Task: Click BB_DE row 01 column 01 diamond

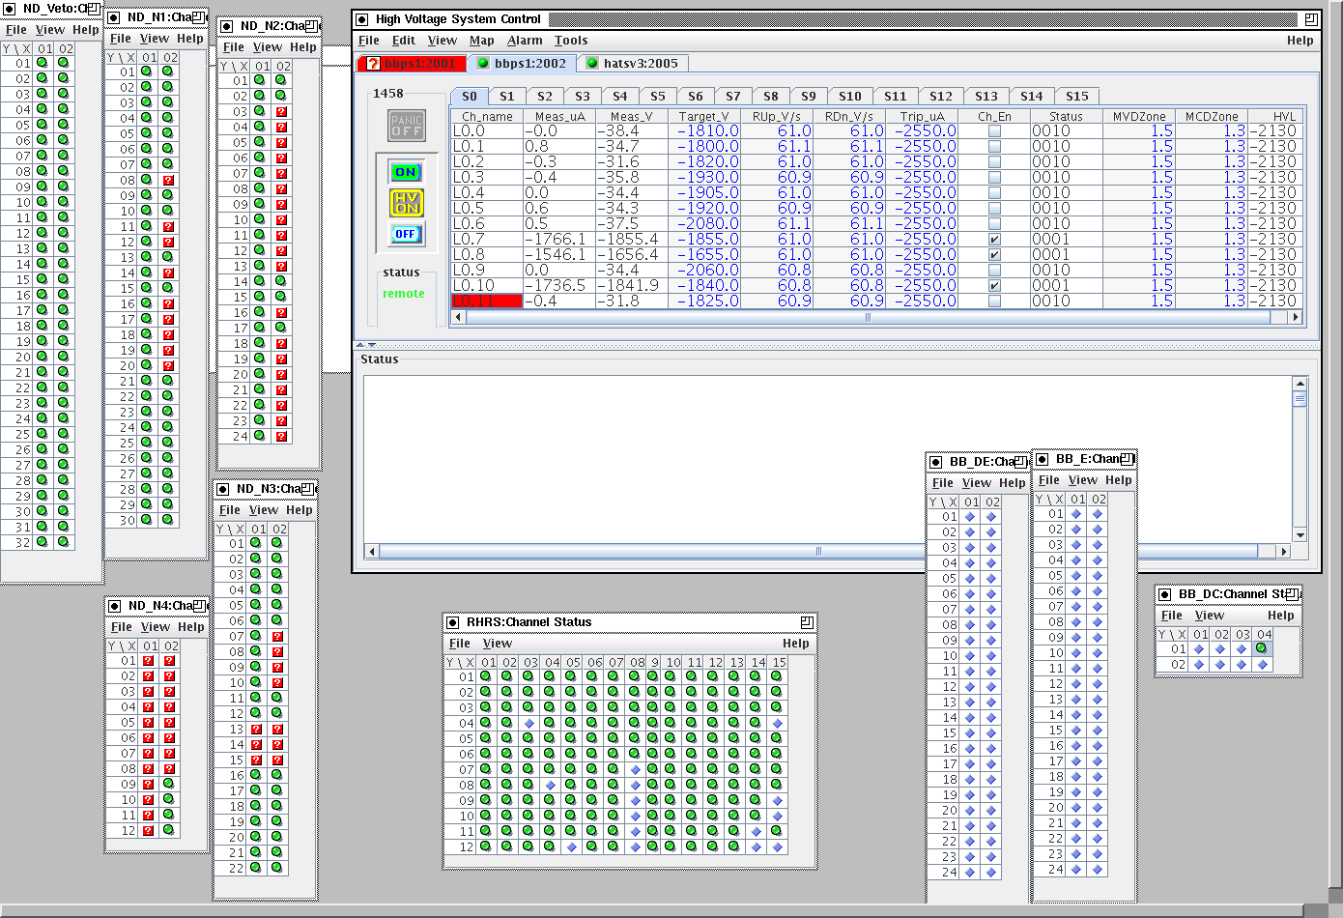Action: (x=970, y=516)
